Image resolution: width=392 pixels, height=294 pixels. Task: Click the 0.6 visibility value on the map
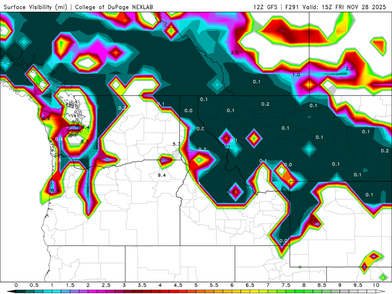coord(55,191)
